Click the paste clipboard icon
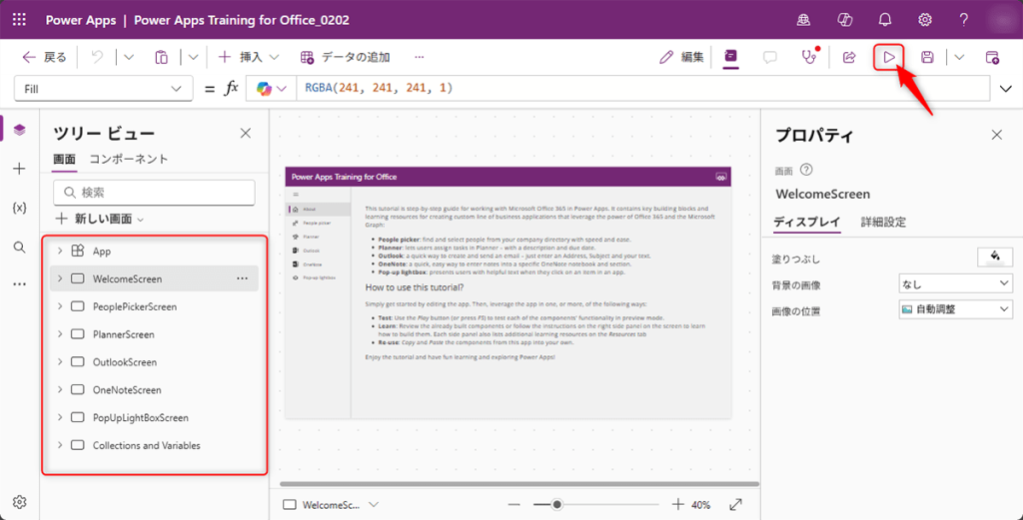This screenshot has width=1023, height=520. 161,57
